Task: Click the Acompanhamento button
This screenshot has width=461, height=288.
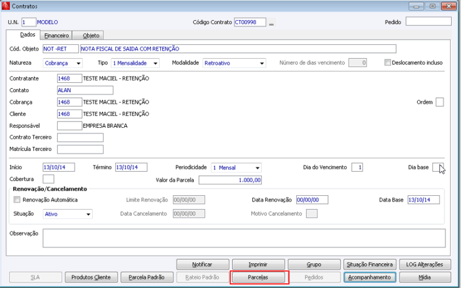Action: [x=369, y=277]
